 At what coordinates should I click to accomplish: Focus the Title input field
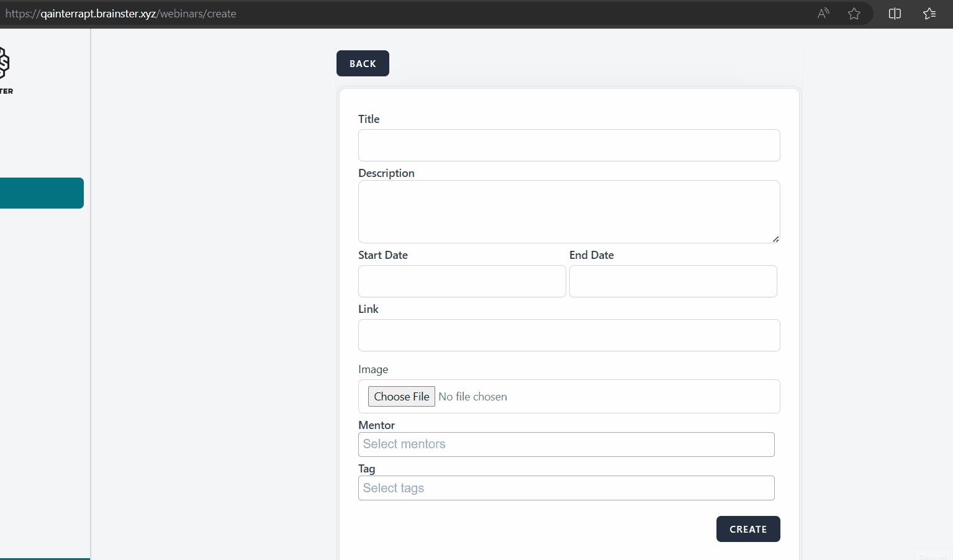click(x=569, y=145)
